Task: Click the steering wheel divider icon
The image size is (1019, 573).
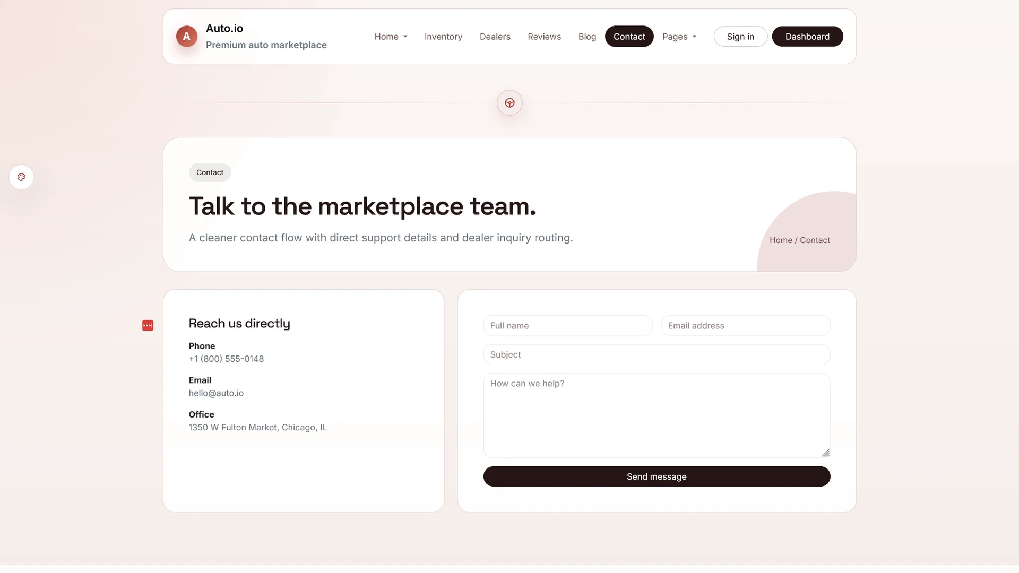Action: point(509,103)
